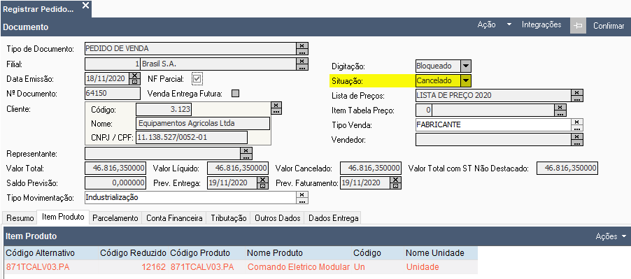Open the Item Tabela Preço lookup (...)
This screenshot has height=279, width=631.
(x=560, y=113)
